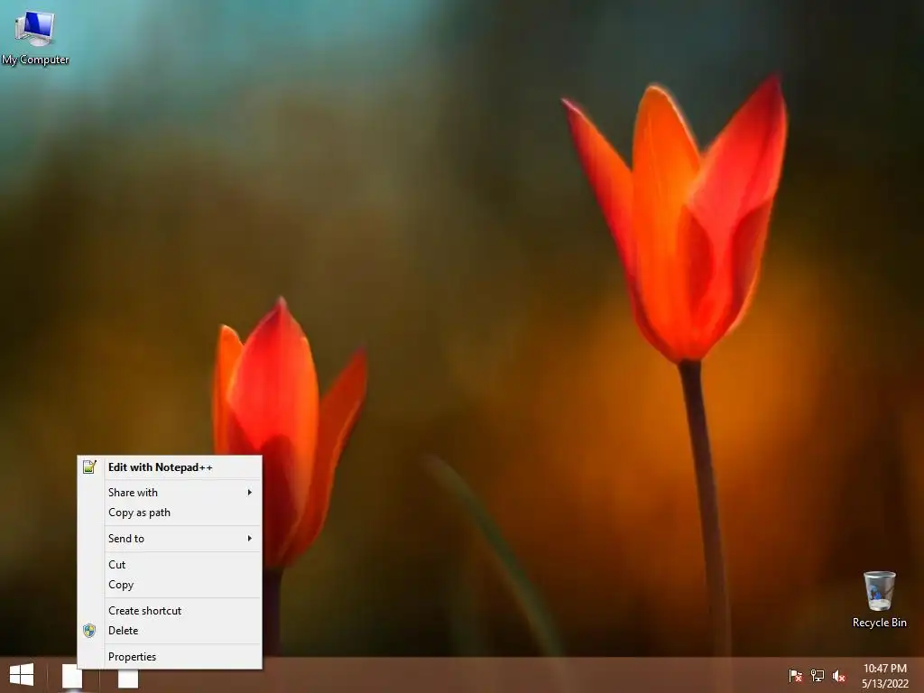The height and width of the screenshot is (693, 924).
Task: Open Properties from context menu
Action: pos(169,657)
